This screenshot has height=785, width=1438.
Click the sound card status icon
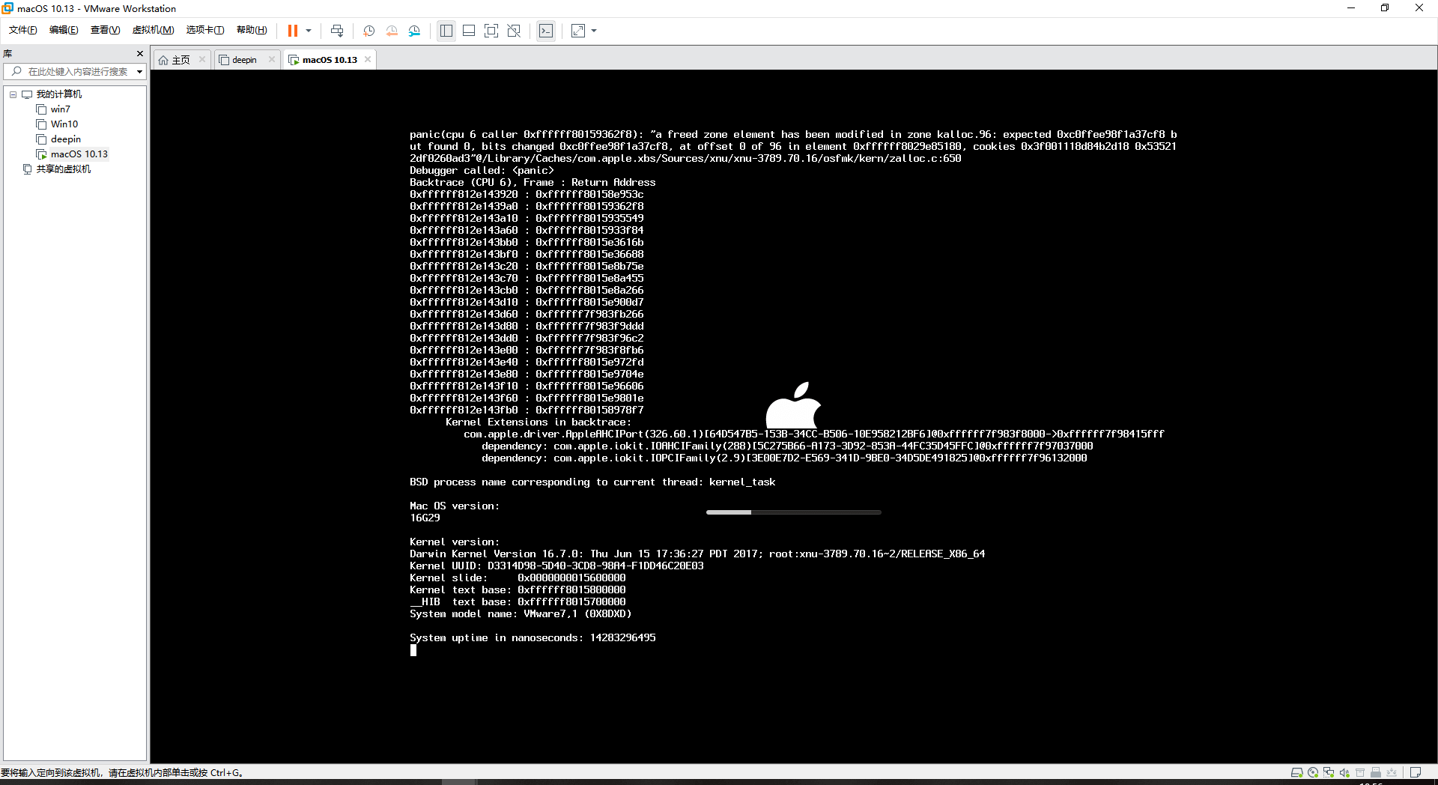coord(1344,772)
